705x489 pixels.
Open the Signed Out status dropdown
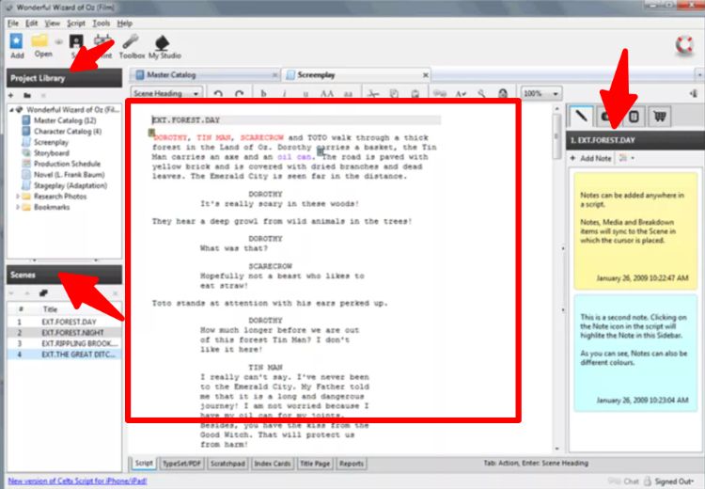click(674, 481)
